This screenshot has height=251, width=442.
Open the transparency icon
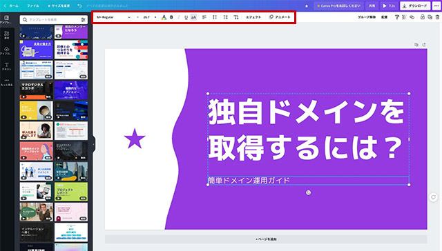point(404,17)
